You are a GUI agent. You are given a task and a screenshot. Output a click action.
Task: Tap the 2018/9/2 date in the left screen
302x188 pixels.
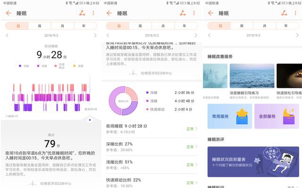(51, 35)
